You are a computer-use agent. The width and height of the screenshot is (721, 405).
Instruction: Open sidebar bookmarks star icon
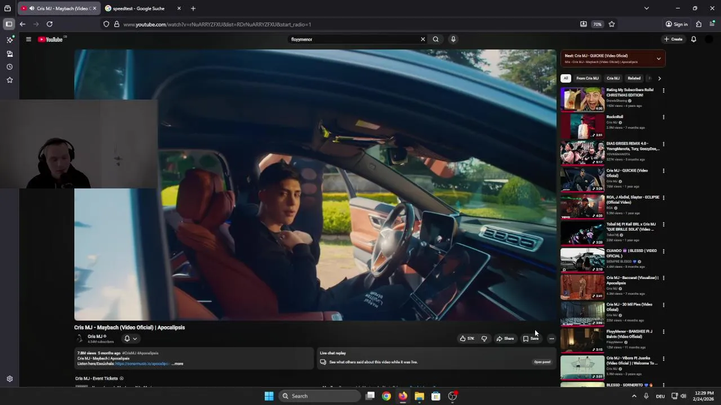point(10,80)
